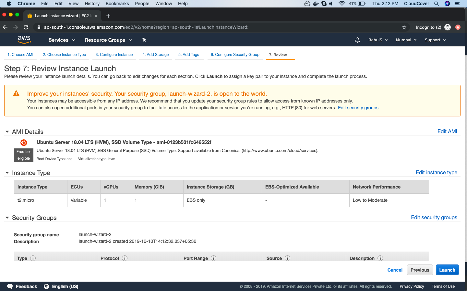This screenshot has height=291, width=467.
Task: Collapse the AMI Details section
Action: 7,132
